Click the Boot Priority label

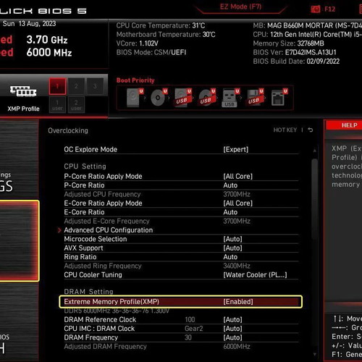coord(135,80)
